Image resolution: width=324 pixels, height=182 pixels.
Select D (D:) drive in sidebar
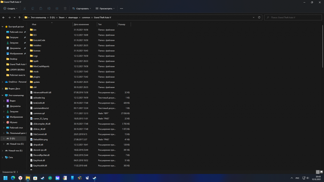click(13, 138)
